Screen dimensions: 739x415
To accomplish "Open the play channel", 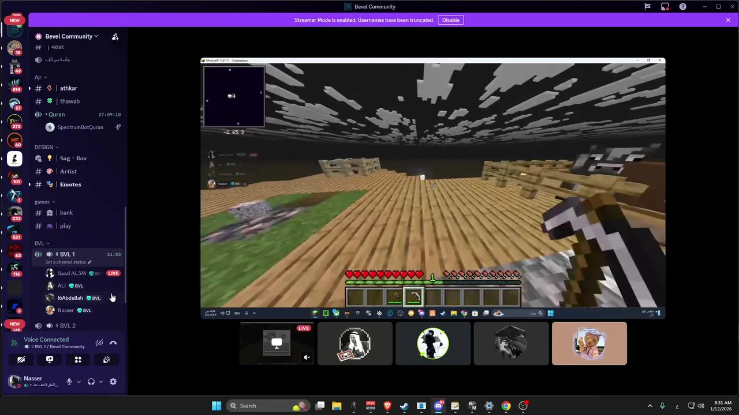I will [77, 226].
